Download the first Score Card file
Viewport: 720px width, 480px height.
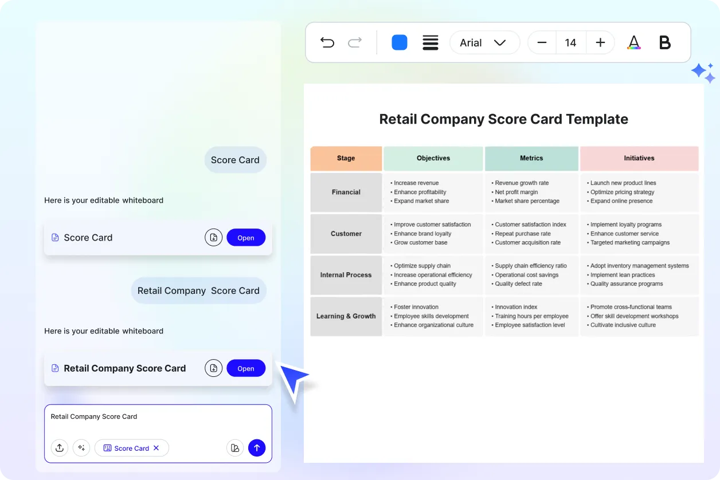point(213,238)
